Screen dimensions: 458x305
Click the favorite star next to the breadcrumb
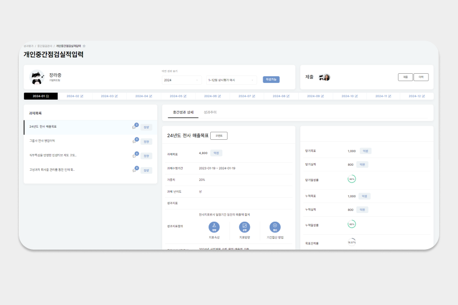click(x=84, y=46)
